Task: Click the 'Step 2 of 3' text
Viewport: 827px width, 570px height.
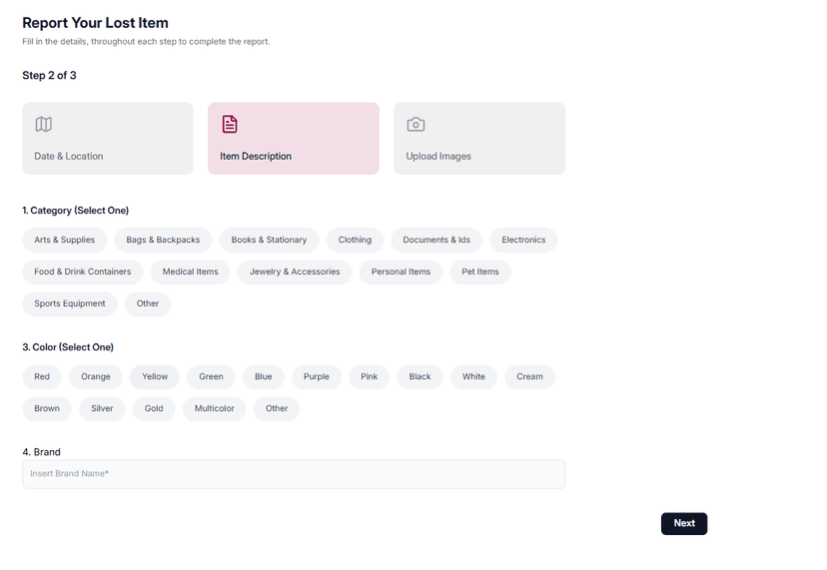Action: tap(49, 76)
